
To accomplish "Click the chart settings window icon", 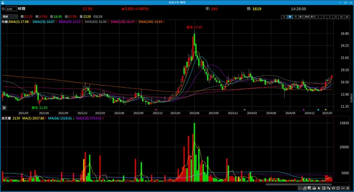I will click(310, 188).
